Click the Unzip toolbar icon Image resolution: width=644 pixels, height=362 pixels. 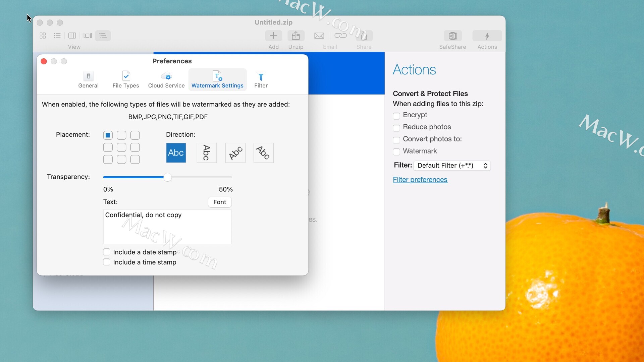296,36
